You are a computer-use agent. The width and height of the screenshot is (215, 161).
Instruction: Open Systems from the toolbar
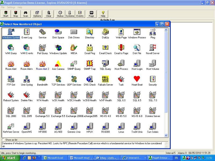pyautogui.click(x=70, y=14)
